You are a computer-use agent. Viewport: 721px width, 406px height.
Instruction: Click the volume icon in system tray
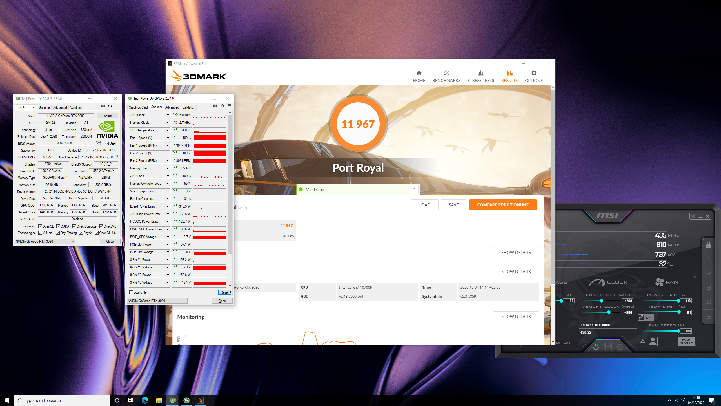coord(683,400)
